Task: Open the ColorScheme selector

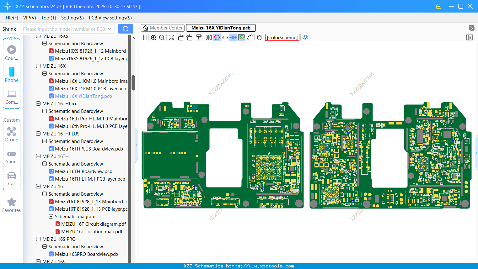Action: pos(282,38)
